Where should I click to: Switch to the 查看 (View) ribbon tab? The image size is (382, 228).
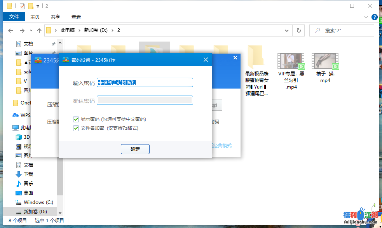tap(76, 17)
